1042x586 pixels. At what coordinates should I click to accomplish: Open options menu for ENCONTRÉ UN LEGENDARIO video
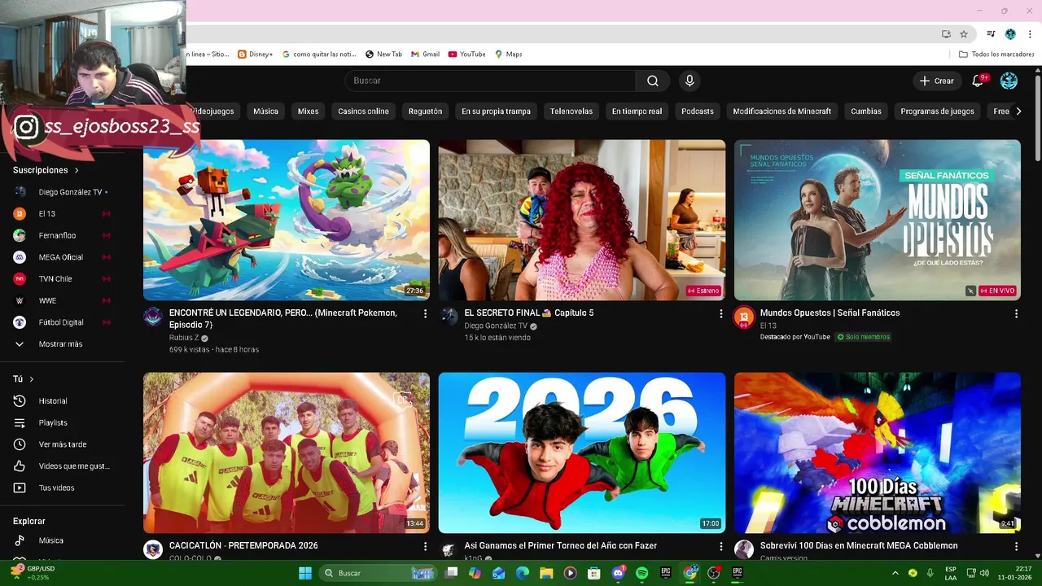click(x=425, y=313)
